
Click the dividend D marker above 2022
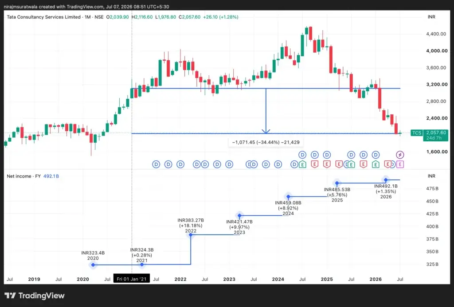point(180,164)
